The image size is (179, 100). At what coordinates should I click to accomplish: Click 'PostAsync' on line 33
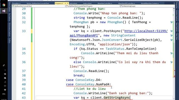pos(112,31)
